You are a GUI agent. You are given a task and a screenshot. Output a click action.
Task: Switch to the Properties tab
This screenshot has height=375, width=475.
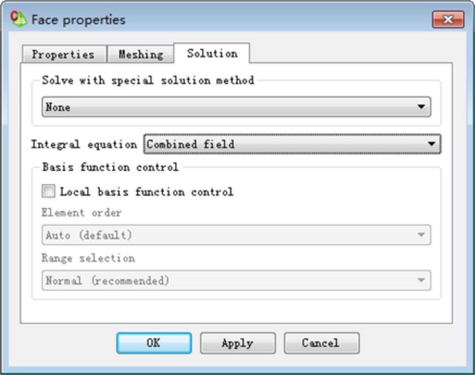pyautogui.click(x=64, y=54)
